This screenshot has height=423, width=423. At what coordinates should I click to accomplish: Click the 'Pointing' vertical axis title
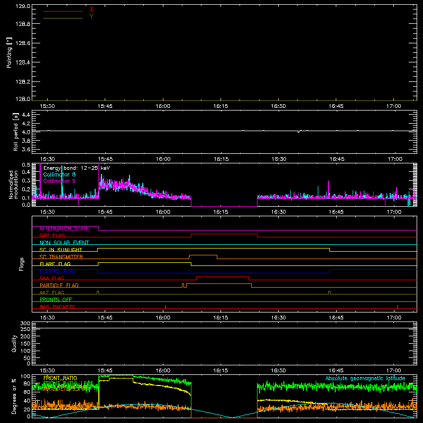(x=10, y=53)
